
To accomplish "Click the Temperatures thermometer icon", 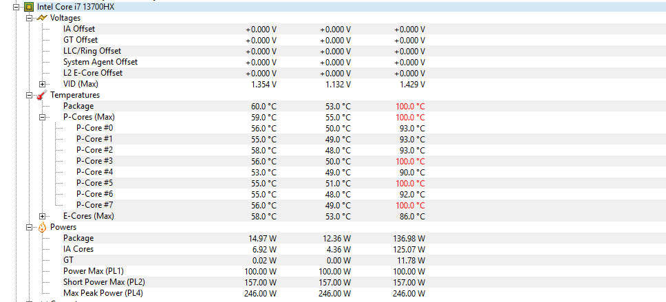I will point(41,95).
